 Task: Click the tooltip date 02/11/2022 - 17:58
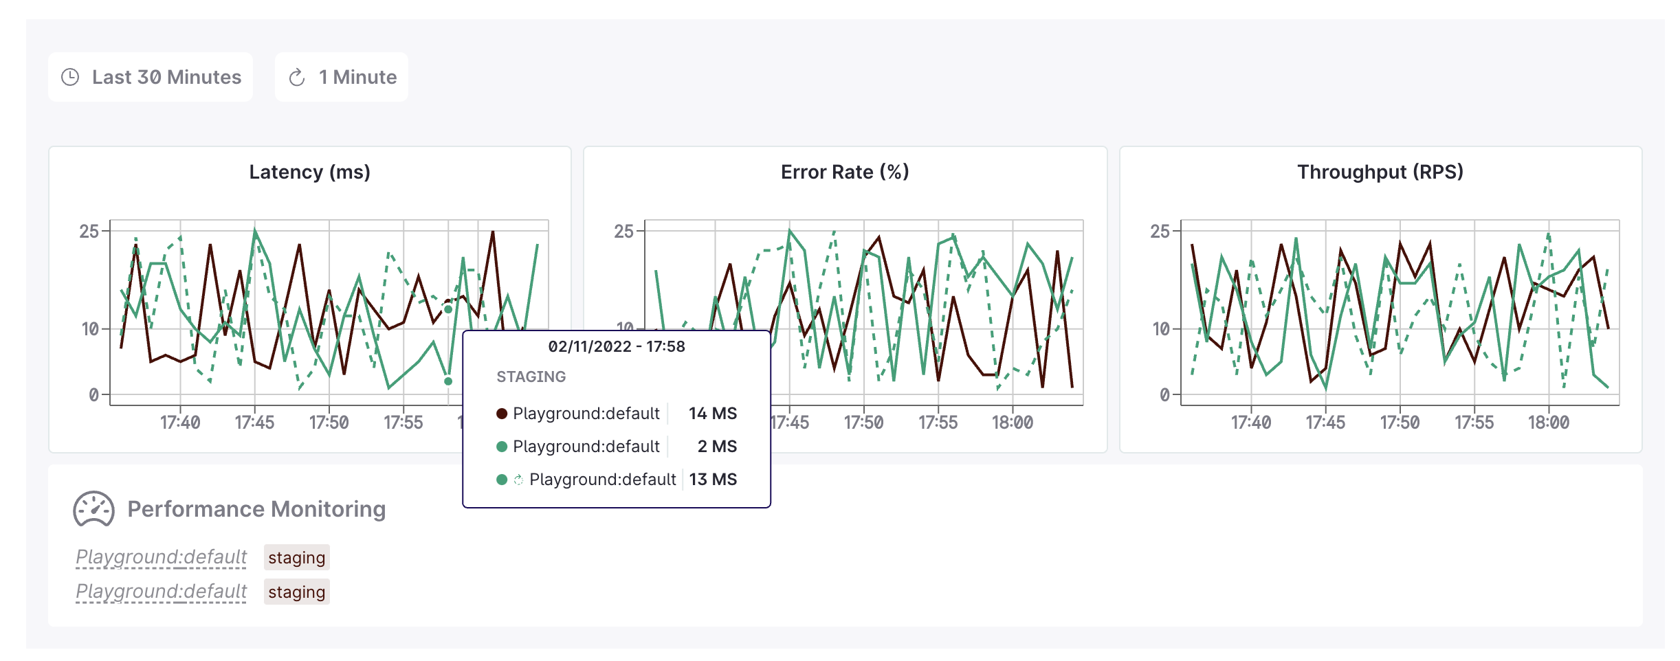(x=617, y=346)
